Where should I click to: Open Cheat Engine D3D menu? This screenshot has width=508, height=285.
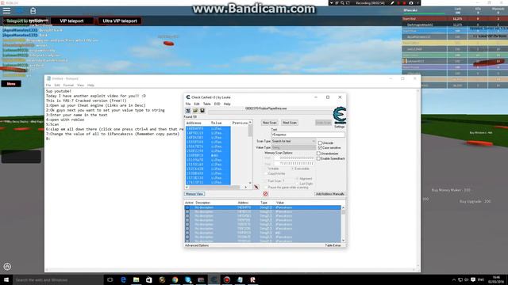(217, 104)
